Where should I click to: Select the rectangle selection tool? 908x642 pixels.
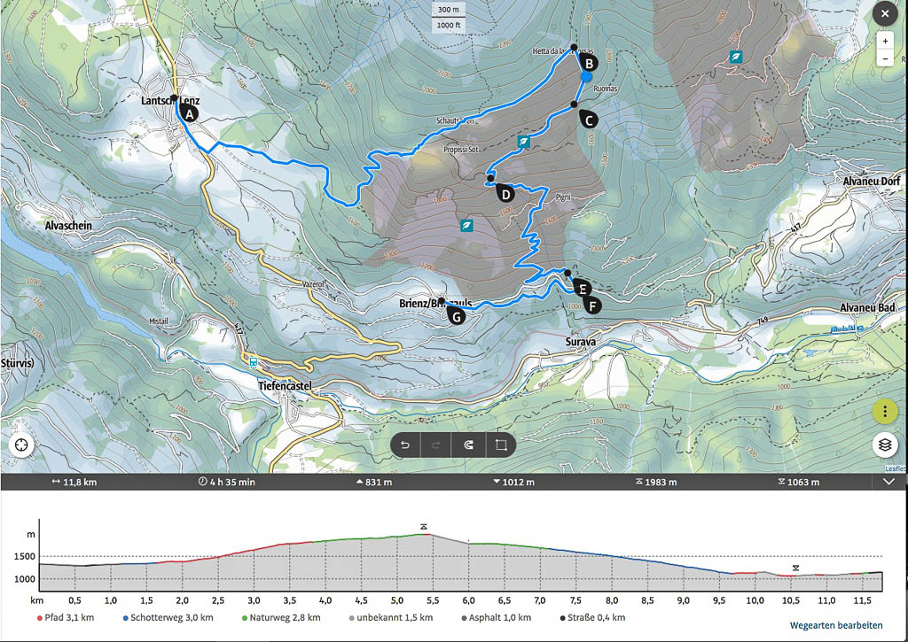500,445
